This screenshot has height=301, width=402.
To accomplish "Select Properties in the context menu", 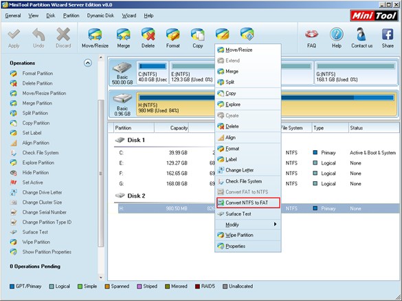I will [248, 247].
